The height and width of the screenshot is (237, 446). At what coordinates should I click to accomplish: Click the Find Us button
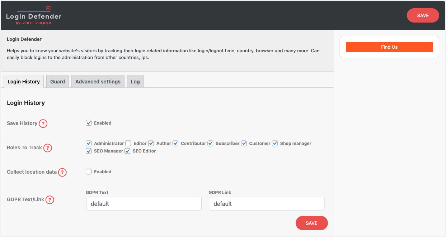point(389,47)
